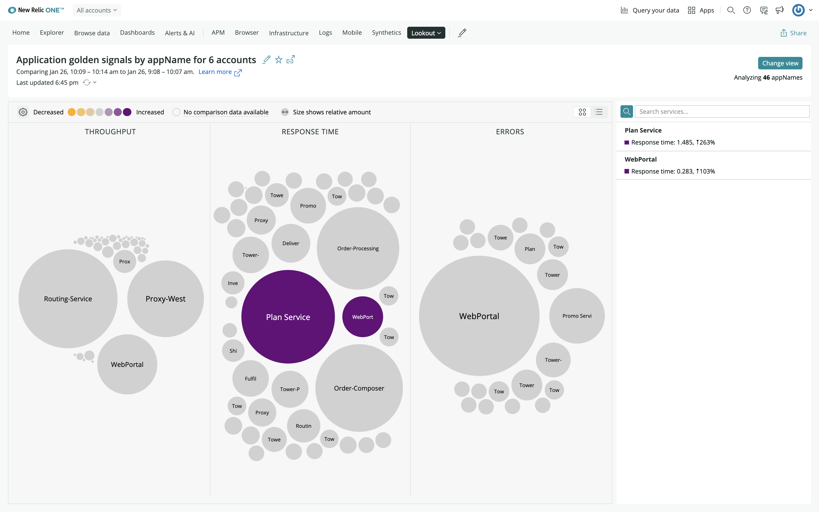
Task: Expand the refresh interval chevron
Action: point(95,82)
